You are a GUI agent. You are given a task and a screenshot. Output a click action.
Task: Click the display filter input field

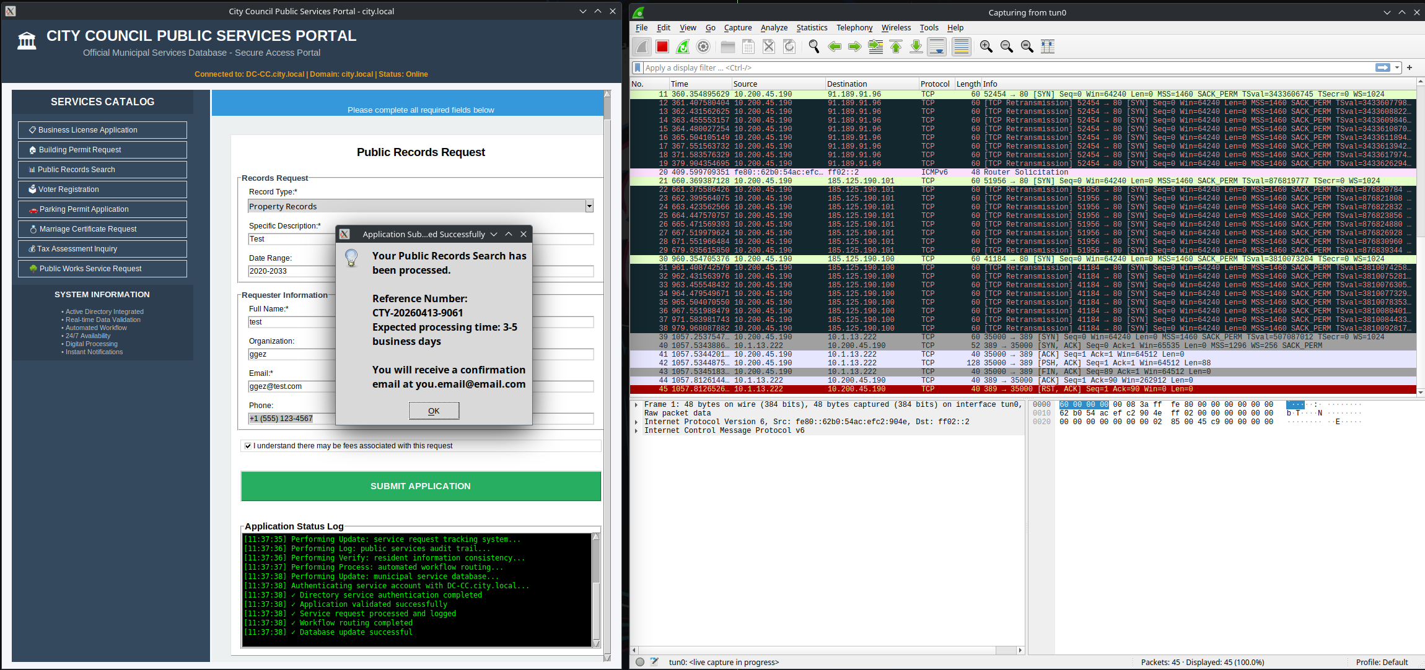[x=1004, y=67]
